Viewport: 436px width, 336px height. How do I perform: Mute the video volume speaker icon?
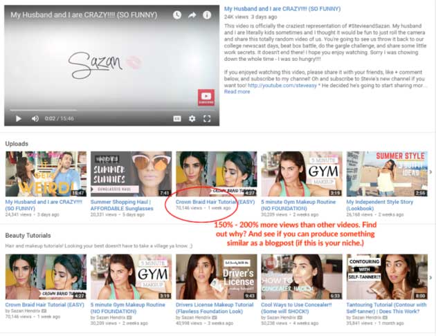point(35,119)
